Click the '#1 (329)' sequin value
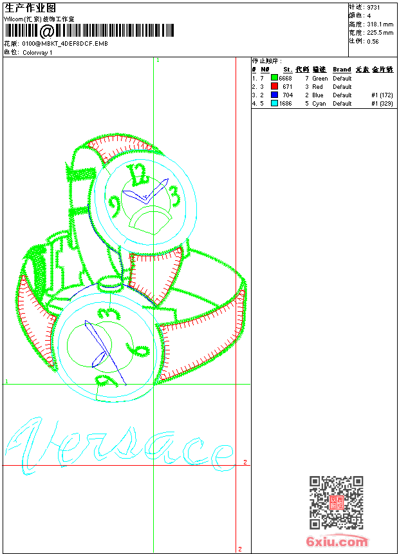Screen dimensions: 399x554 (x=382, y=104)
